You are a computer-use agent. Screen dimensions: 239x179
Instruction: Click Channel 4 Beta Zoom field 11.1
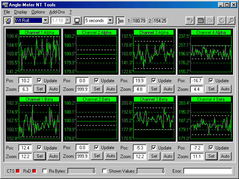[197, 157]
